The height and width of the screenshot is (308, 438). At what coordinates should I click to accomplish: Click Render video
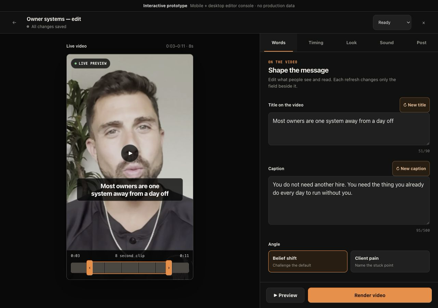[370, 295]
